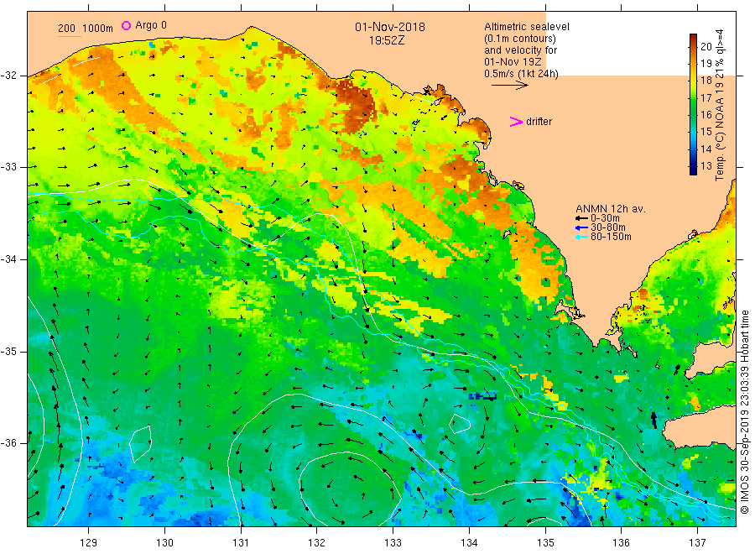Select the '01-Nov-2018' date label
755x554 pixels.
[390, 27]
